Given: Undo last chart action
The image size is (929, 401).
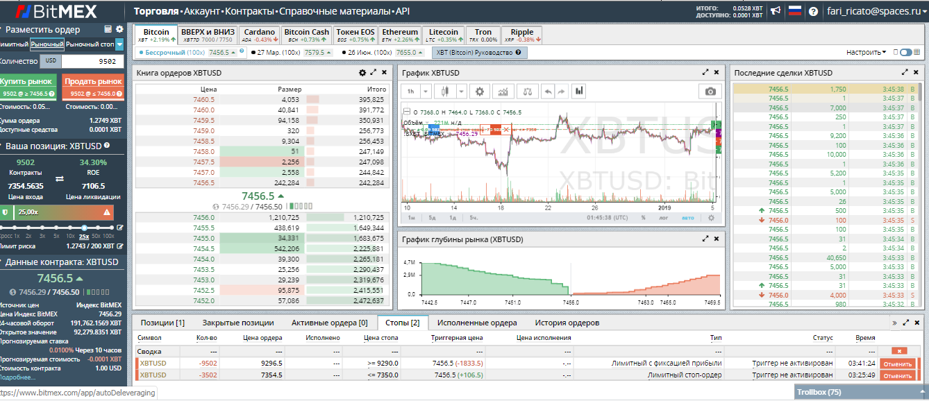Looking at the screenshot, I should 548,91.
